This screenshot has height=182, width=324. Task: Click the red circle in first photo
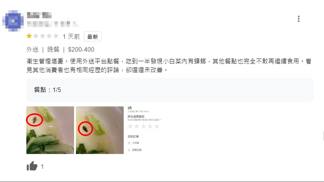35,119
